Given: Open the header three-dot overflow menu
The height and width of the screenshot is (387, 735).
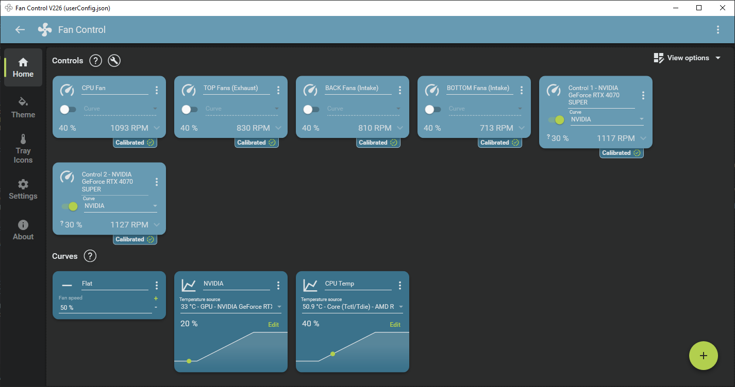Looking at the screenshot, I should (718, 30).
